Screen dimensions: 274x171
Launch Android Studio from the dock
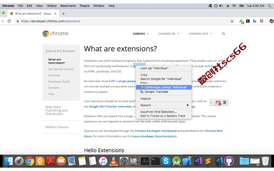(x=176, y=161)
